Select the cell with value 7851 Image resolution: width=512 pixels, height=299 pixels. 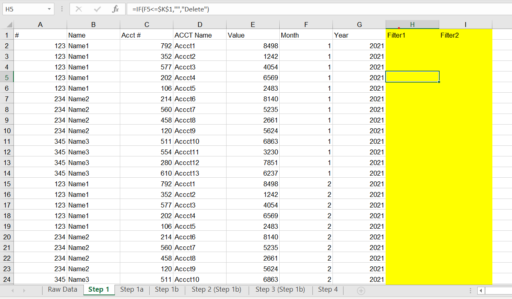coord(253,163)
